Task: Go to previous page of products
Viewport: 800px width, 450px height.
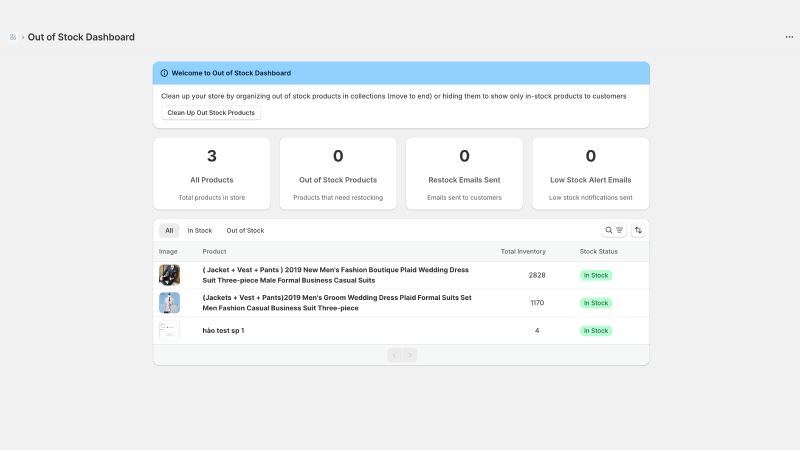Action: 394,355
